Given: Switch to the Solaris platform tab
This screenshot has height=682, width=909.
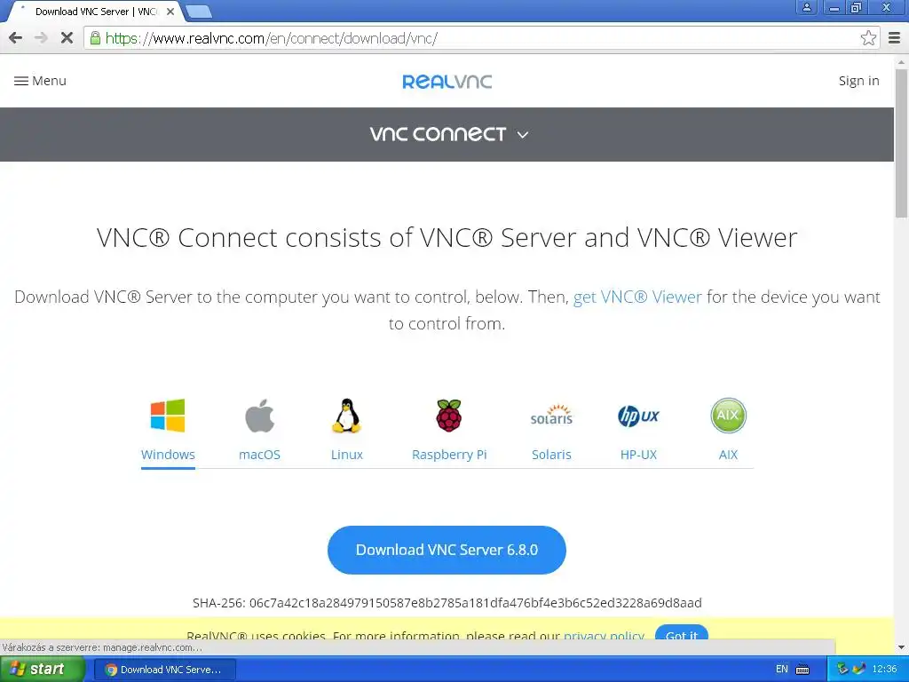Looking at the screenshot, I should pos(551,455).
